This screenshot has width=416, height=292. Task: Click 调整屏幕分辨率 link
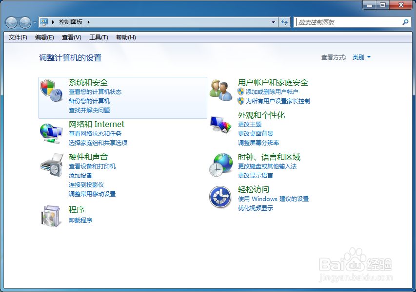(258, 143)
